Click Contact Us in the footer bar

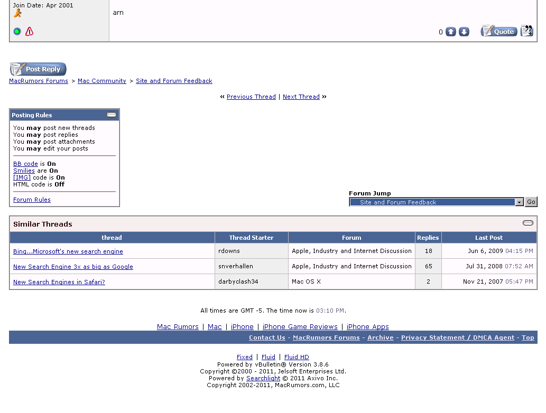pyautogui.click(x=267, y=337)
